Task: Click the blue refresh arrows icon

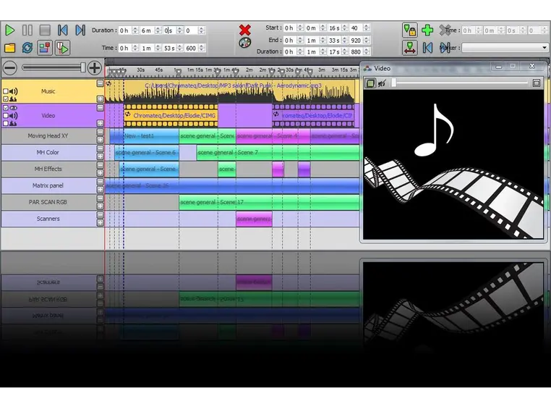Action: (x=27, y=48)
